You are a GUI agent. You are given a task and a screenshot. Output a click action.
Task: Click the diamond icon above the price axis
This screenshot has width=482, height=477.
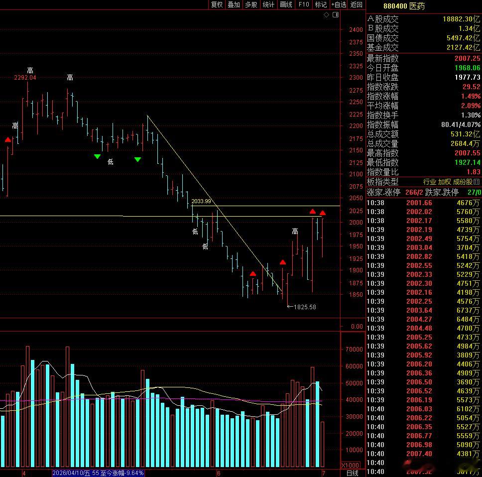pos(327,15)
